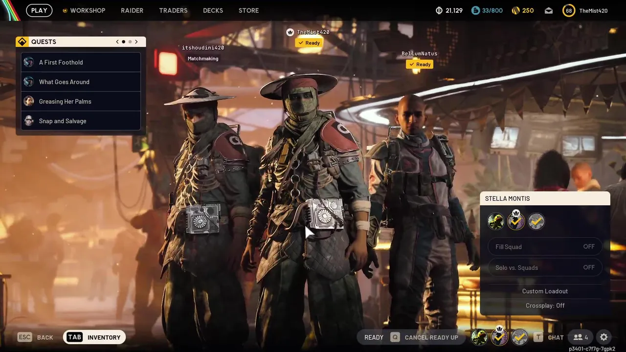
Task: Click the What Goes Around quest giver icon
Action: (x=29, y=82)
